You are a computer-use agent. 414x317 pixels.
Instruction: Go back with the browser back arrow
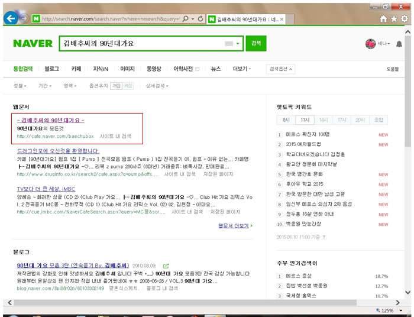point(11,18)
